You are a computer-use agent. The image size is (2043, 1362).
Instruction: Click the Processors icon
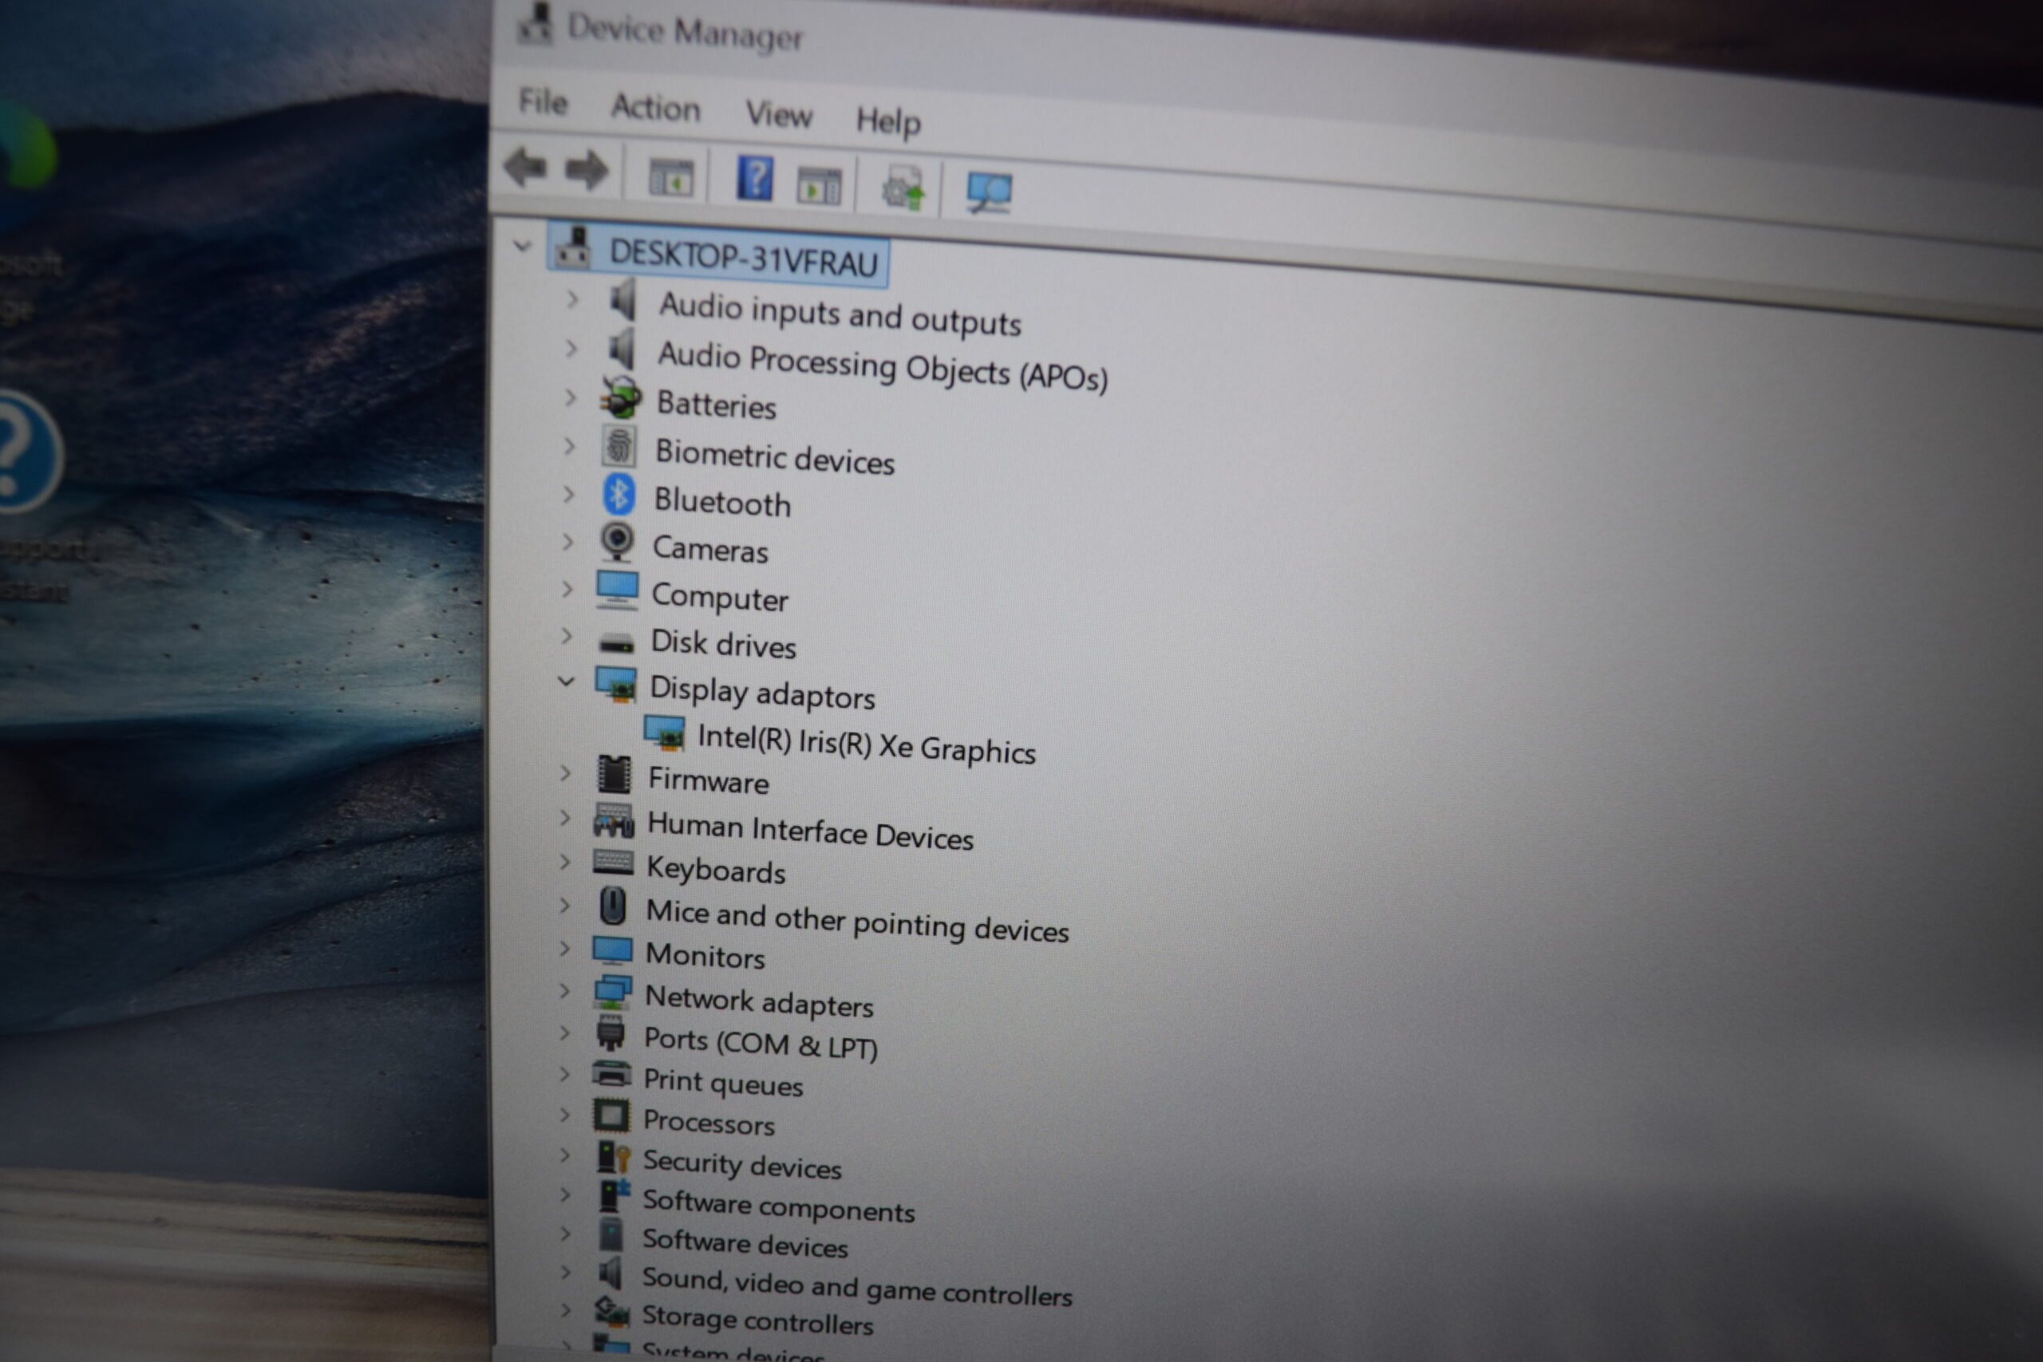click(x=611, y=1115)
